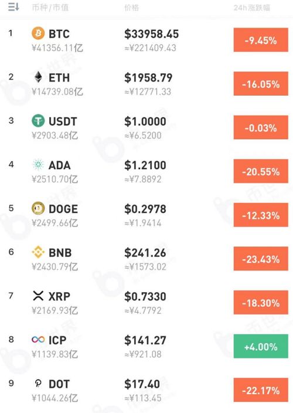The width and height of the screenshot is (293, 413).
Task: Click the ICP infinity logo icon
Action: tap(38, 339)
